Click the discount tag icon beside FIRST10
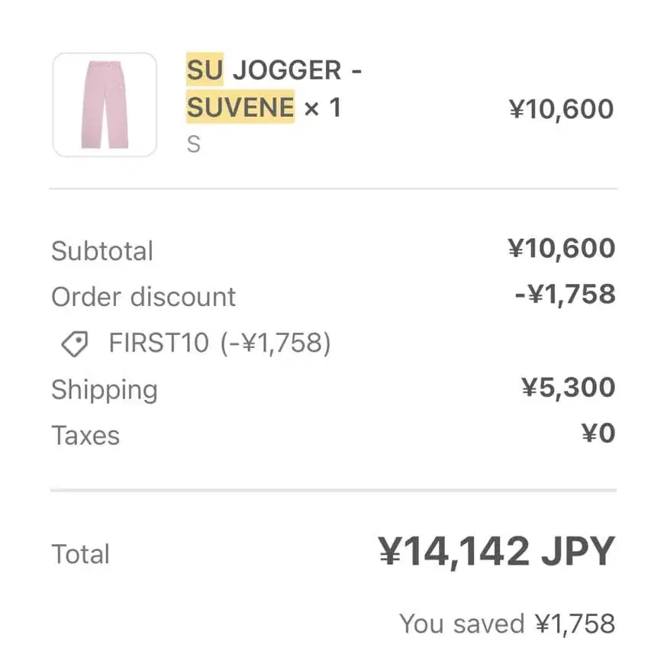667x667 pixels. click(x=75, y=344)
